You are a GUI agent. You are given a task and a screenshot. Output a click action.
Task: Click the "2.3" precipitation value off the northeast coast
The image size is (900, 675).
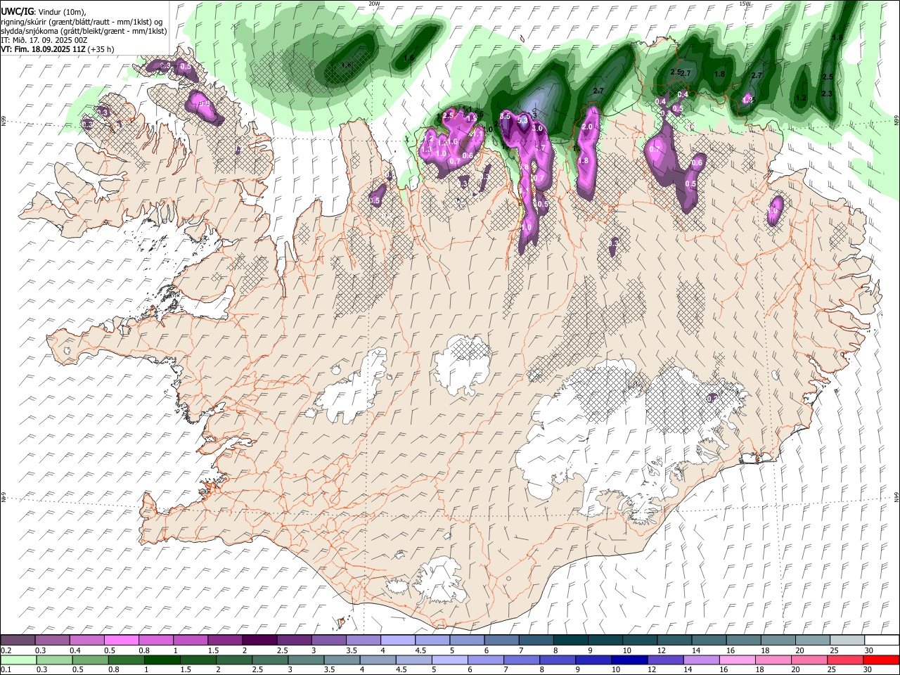point(827,94)
